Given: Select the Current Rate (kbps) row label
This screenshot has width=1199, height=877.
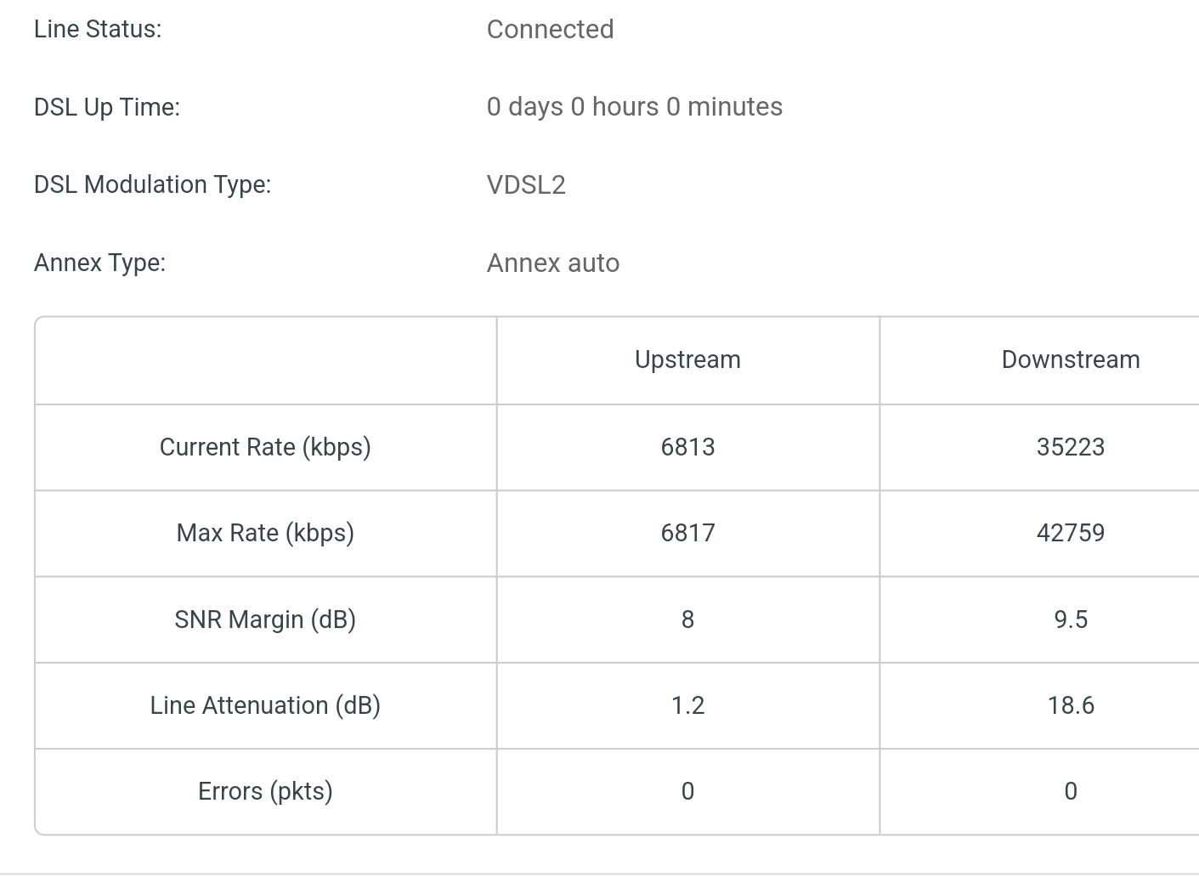Looking at the screenshot, I should [265, 447].
